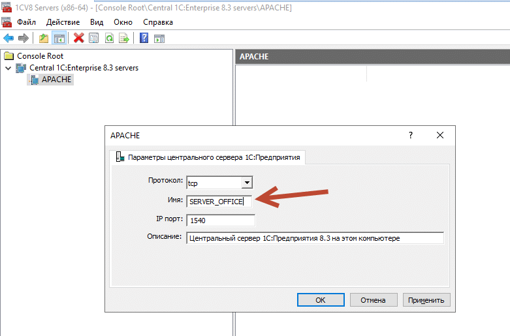Viewport: 510px width, 336px height.
Task: Open the blue Help question mark icon
Action: point(144,38)
